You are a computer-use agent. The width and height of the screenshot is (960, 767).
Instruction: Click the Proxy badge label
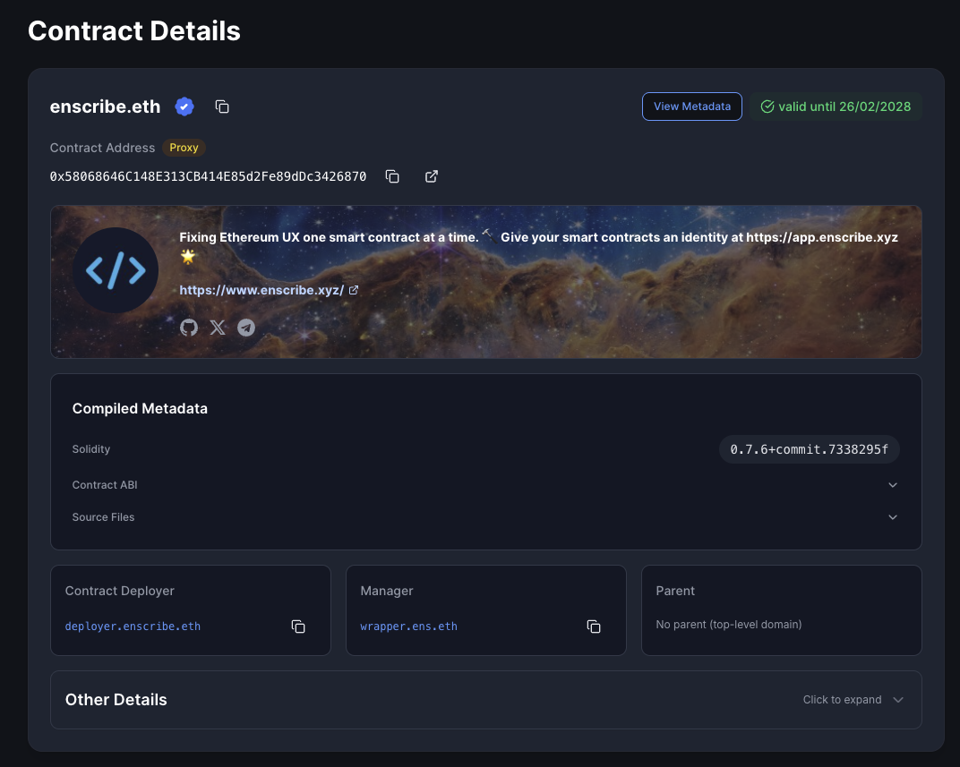click(x=184, y=148)
